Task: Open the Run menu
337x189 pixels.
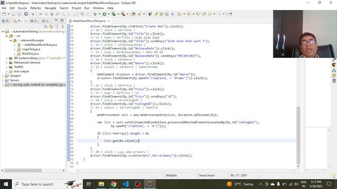Action: coord(87,8)
